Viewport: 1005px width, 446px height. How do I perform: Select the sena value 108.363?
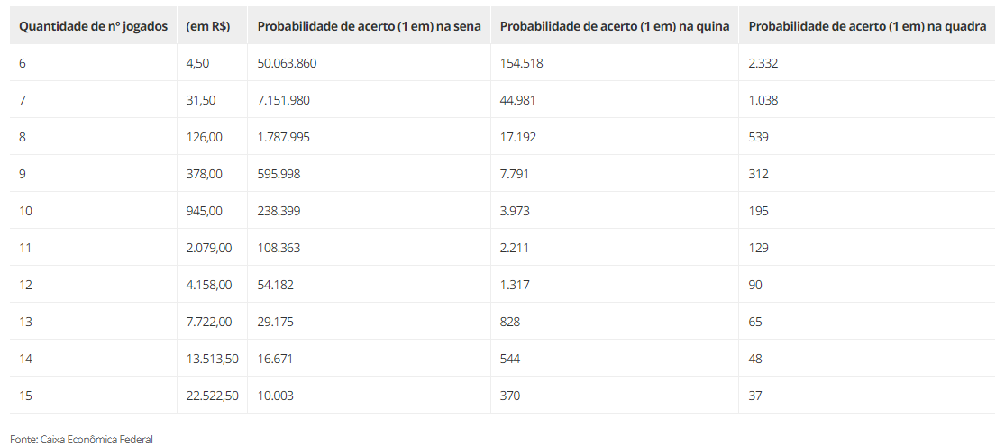[279, 248]
